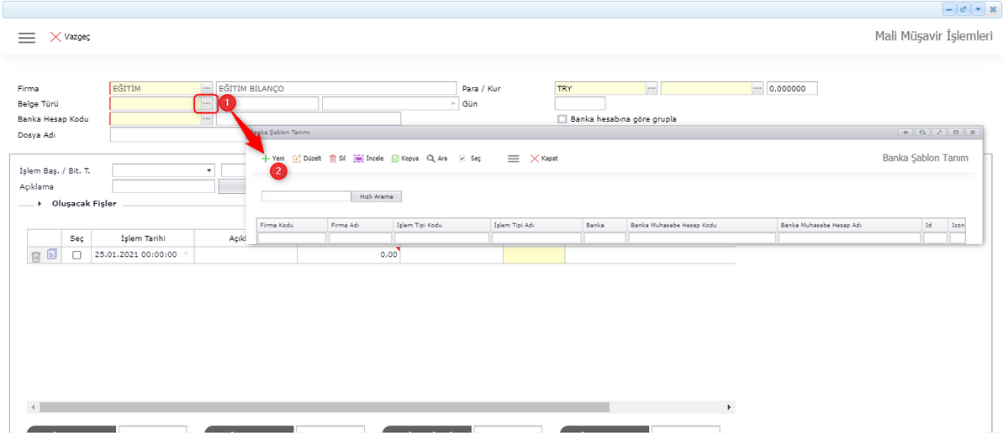1003x433 pixels.
Task: Click the Düzelt edit icon
Action: tap(297, 159)
